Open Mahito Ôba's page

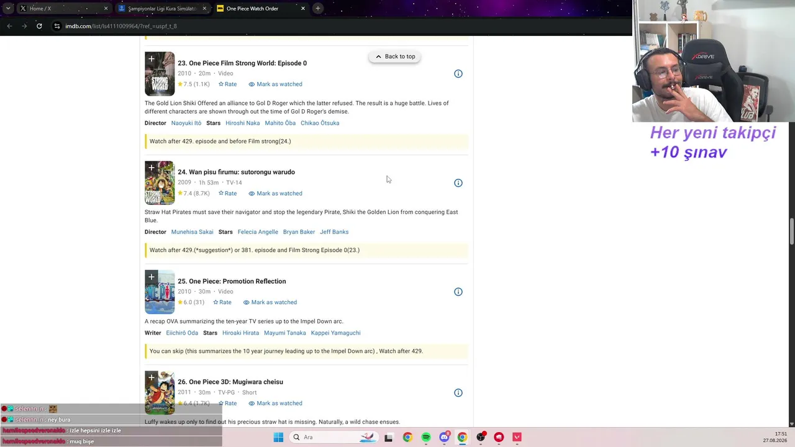[280, 123]
